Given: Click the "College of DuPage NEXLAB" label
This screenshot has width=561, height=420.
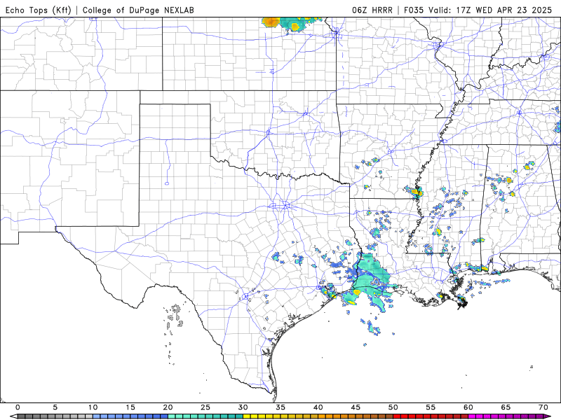Looking at the screenshot, I should (x=138, y=10).
